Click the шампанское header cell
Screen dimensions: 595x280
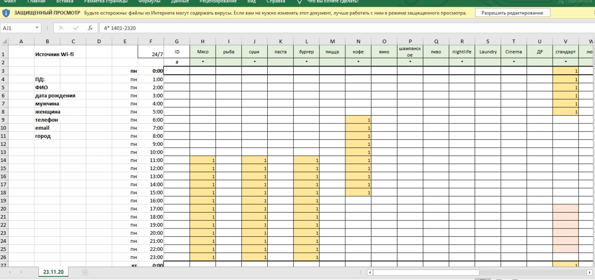(x=410, y=52)
